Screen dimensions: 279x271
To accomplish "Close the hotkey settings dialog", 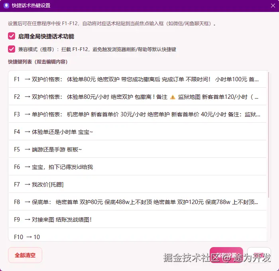I will click(273, 6).
